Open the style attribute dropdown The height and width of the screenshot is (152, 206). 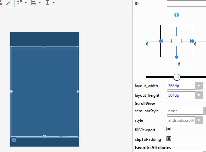(200, 120)
